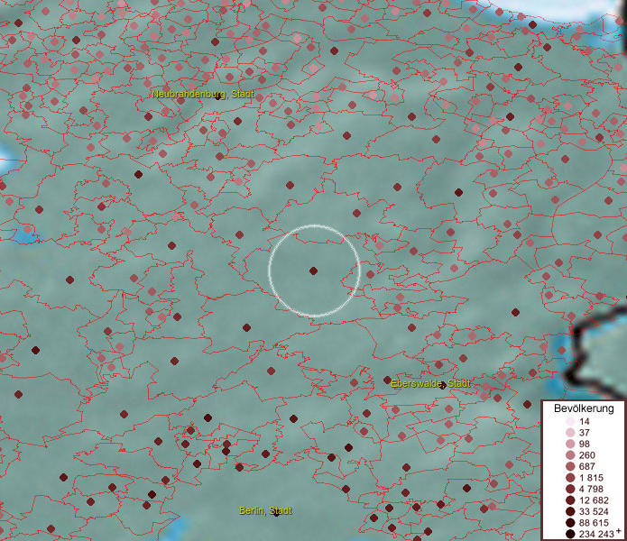
Task: Select the legend value '88 615'
Action: click(x=594, y=523)
